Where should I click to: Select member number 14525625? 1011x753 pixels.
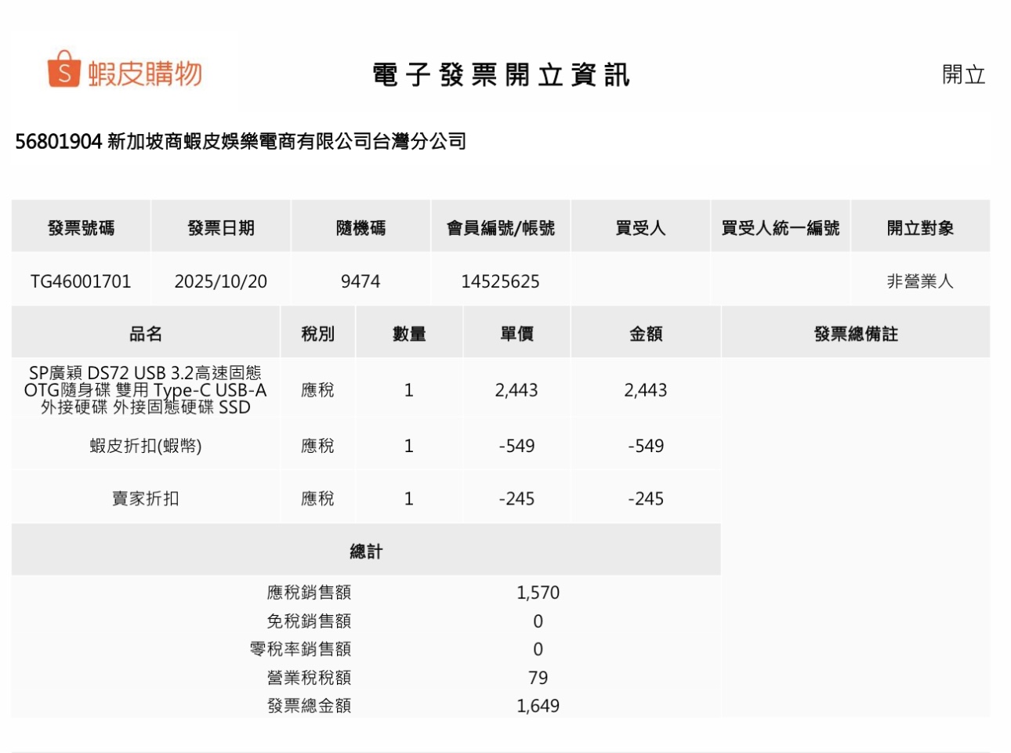pos(500,281)
